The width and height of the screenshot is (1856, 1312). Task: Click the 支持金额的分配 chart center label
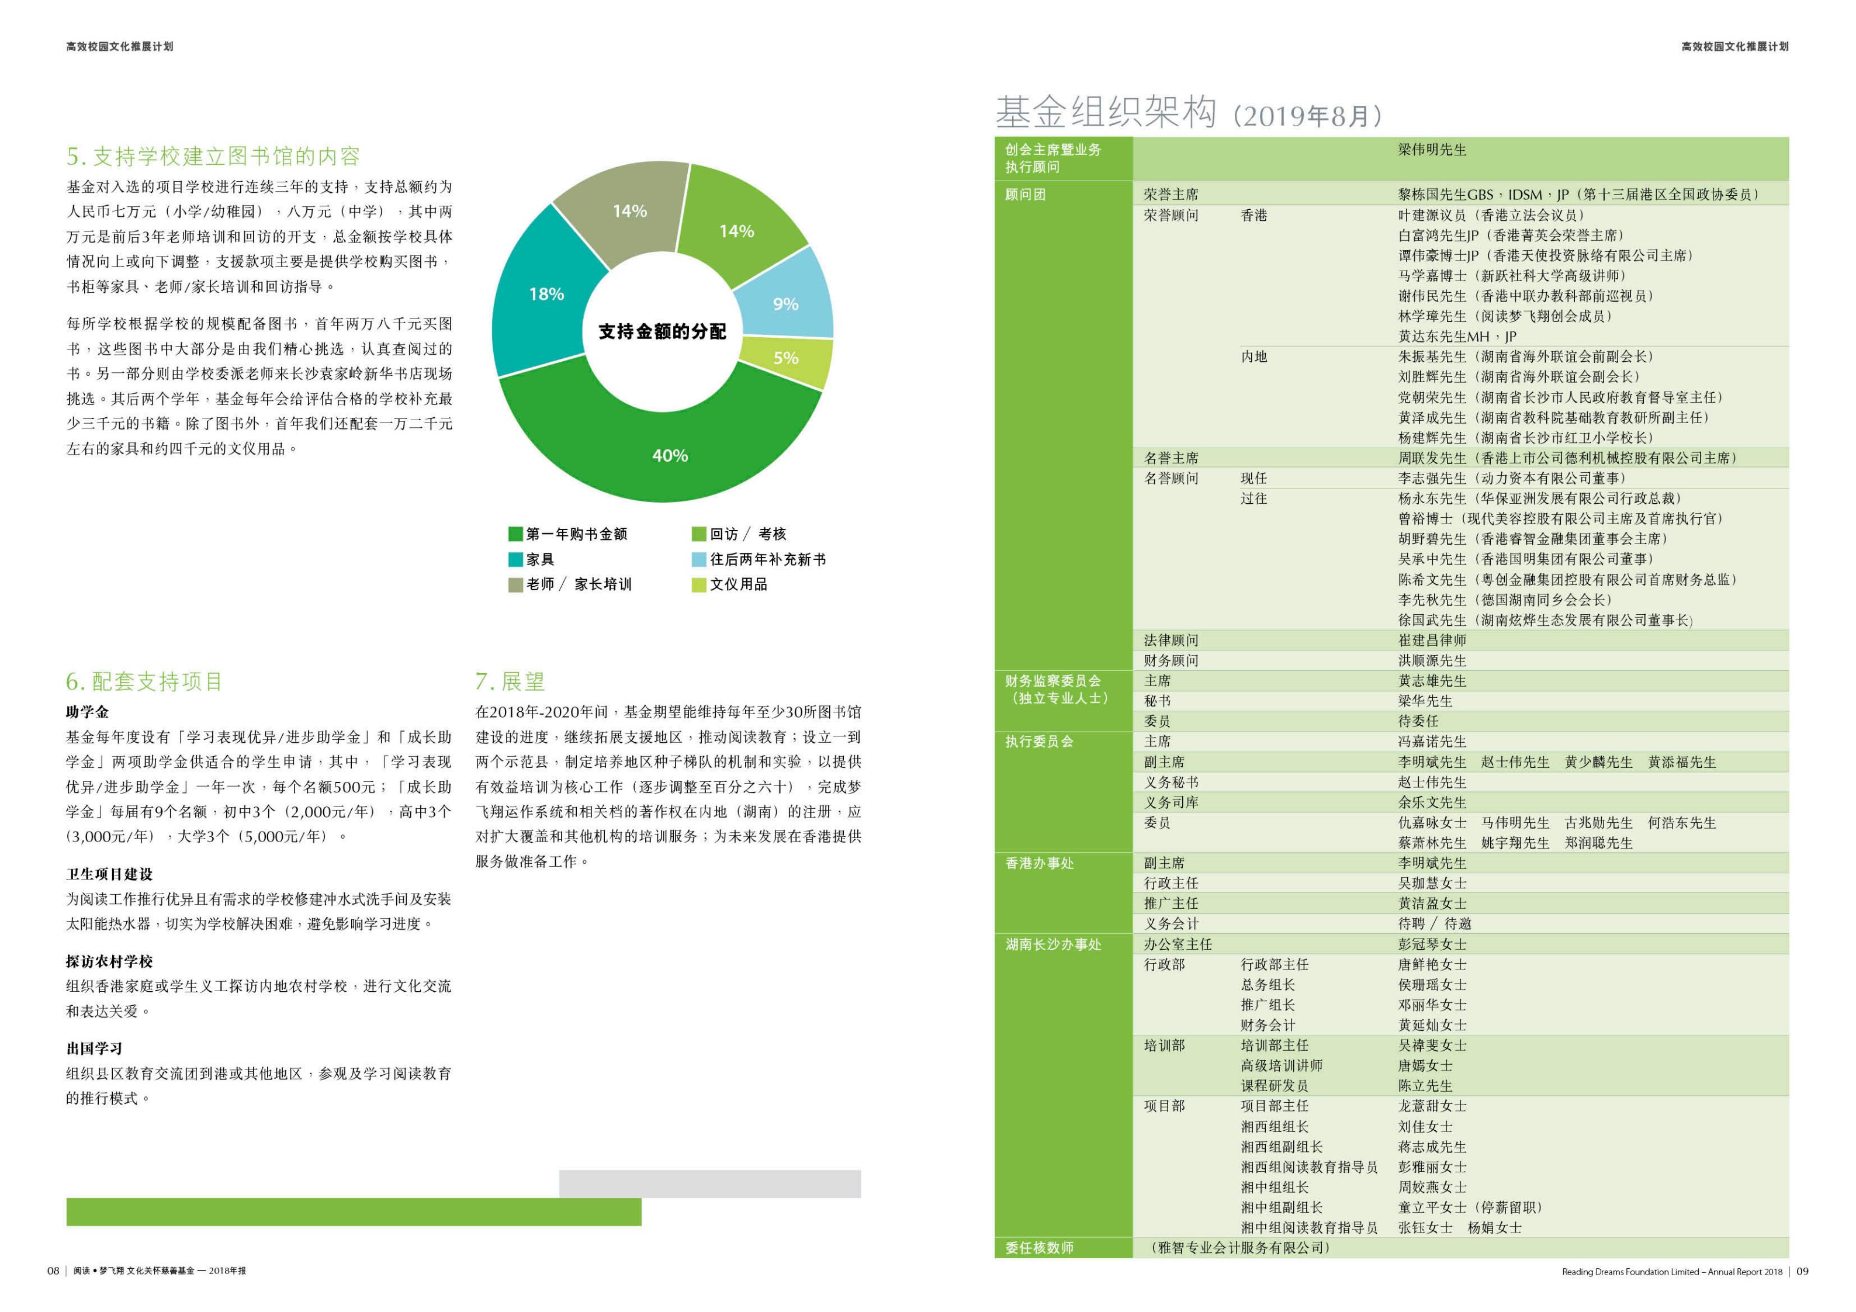point(662,331)
